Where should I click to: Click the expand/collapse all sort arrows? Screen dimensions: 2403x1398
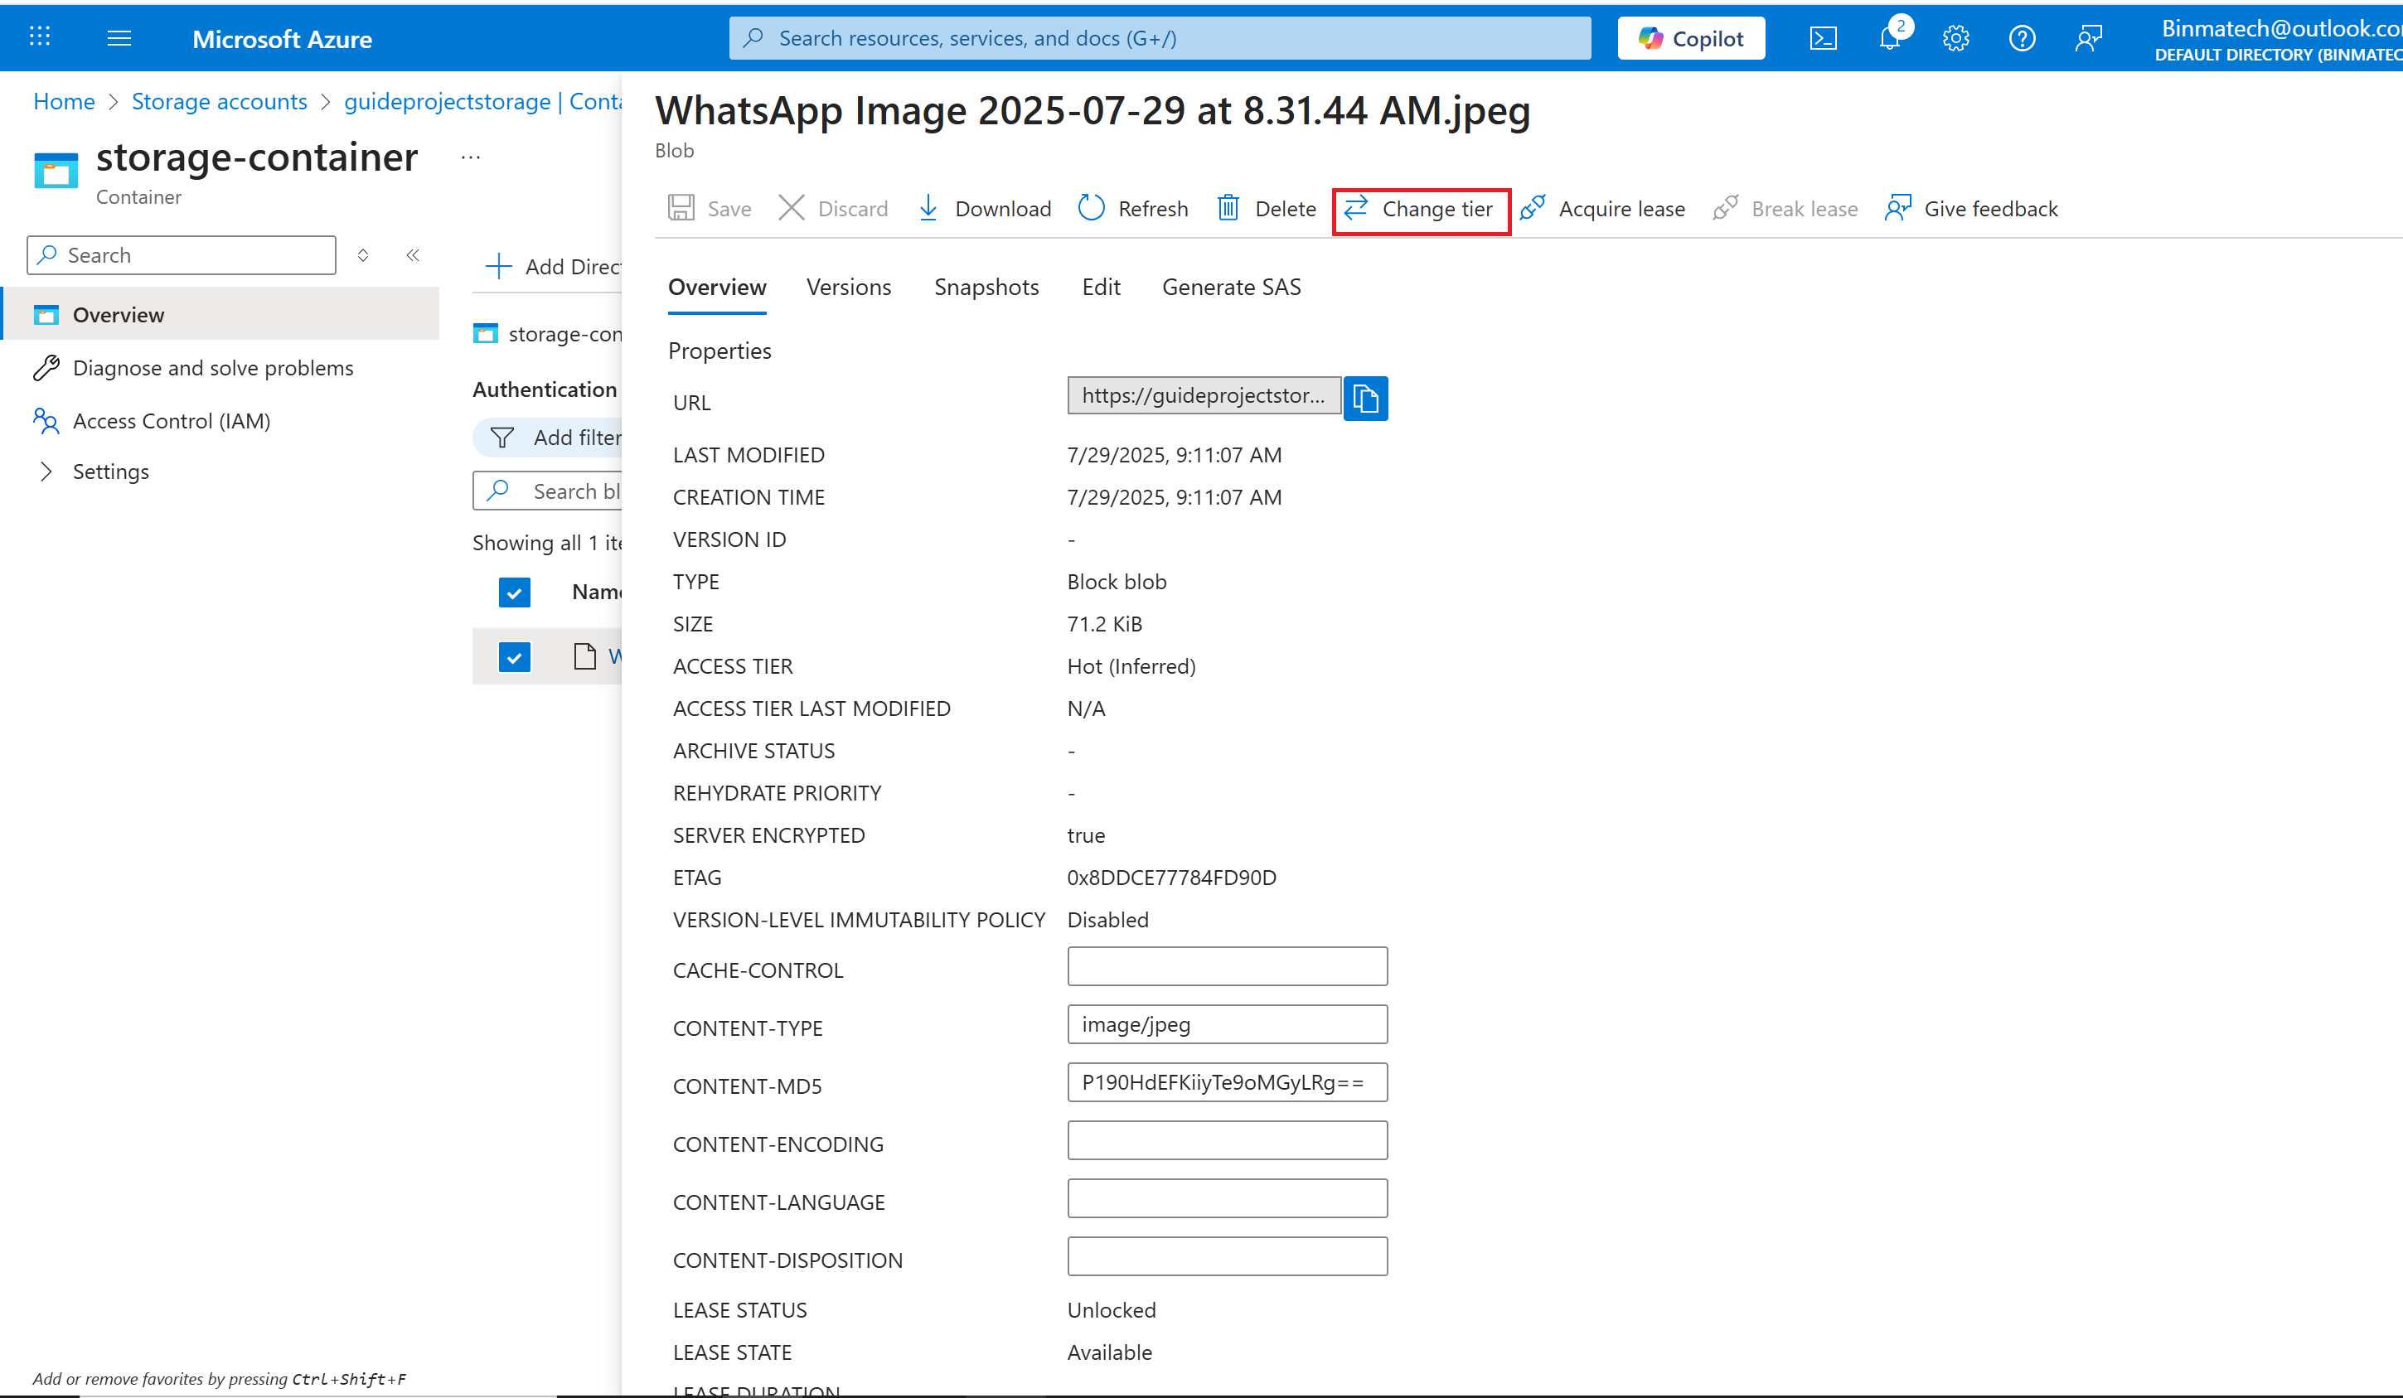(363, 255)
